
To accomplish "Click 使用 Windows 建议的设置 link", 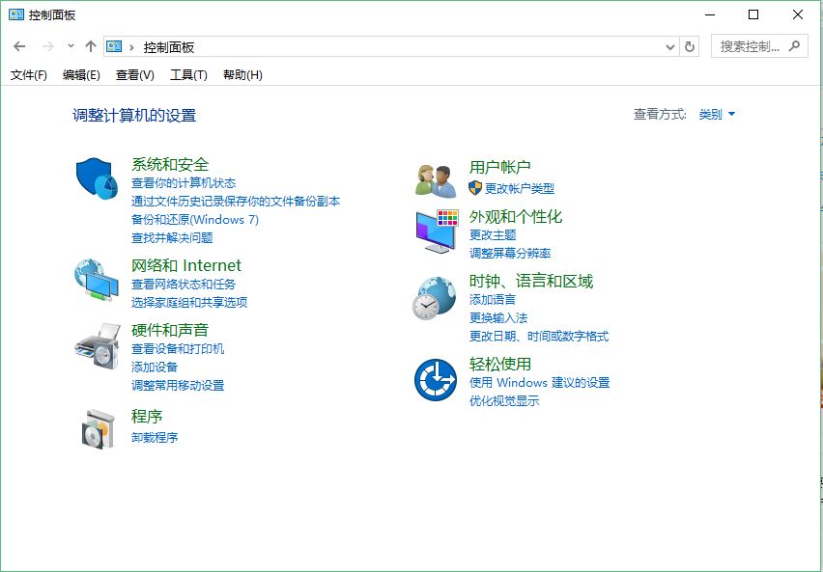I will coord(540,382).
